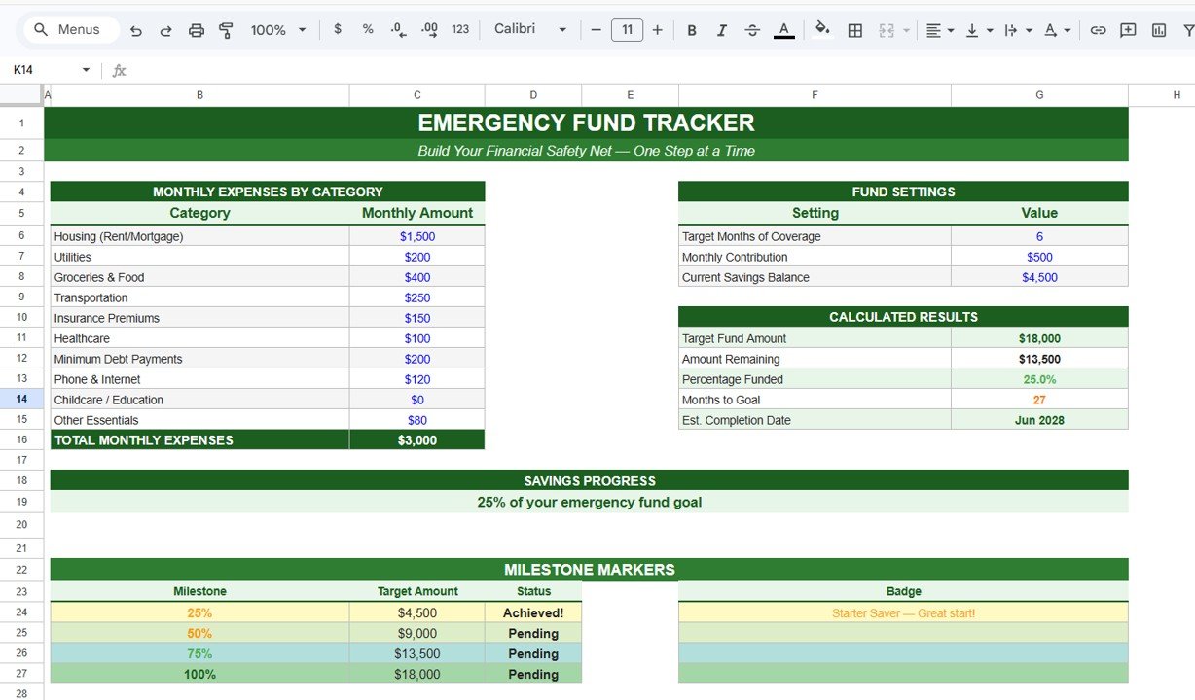1195x700 pixels.
Task: Select the $1,500 Housing amount cell
Action: coord(417,236)
